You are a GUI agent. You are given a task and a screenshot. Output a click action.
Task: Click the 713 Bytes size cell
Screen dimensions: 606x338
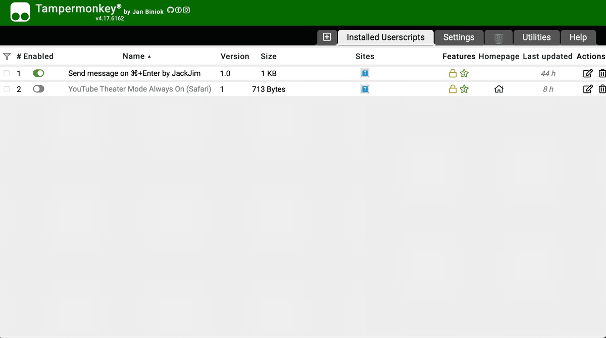[x=269, y=89]
